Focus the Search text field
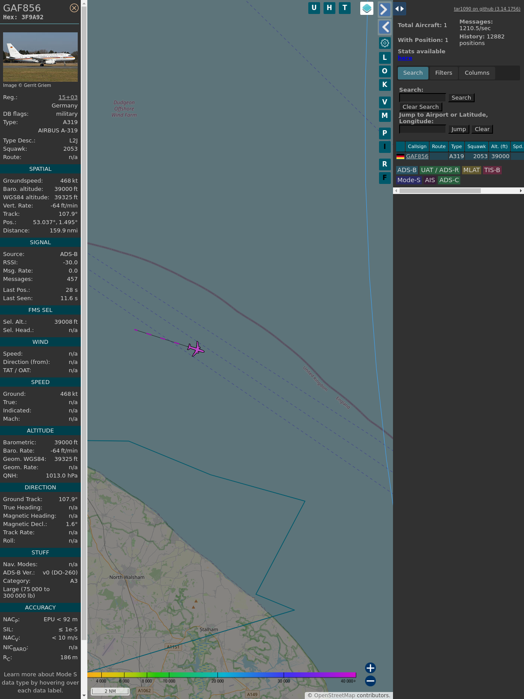The width and height of the screenshot is (524, 699). (422, 98)
